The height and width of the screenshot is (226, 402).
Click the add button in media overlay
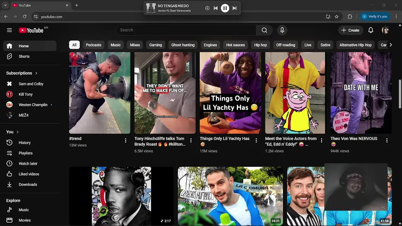[x=207, y=8]
